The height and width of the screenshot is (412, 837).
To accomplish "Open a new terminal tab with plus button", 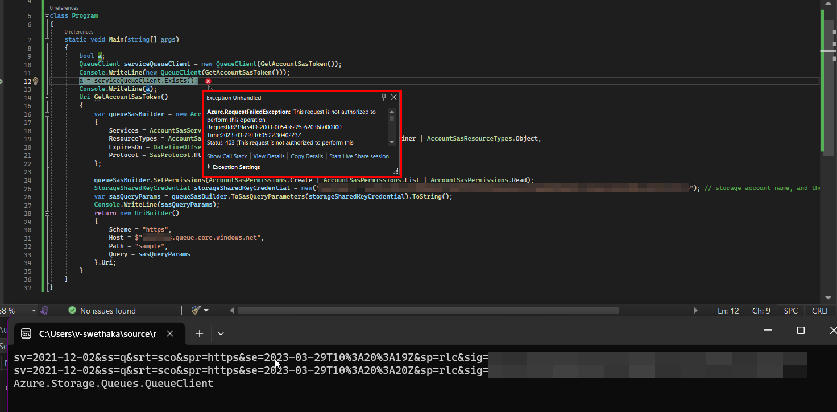I will [199, 333].
